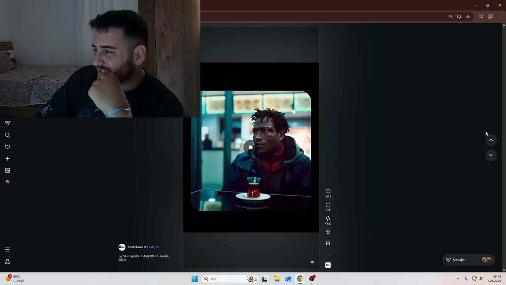Click the zoom magnifier in Chrome address bar
Screen dimensions: 506x285
point(451,17)
